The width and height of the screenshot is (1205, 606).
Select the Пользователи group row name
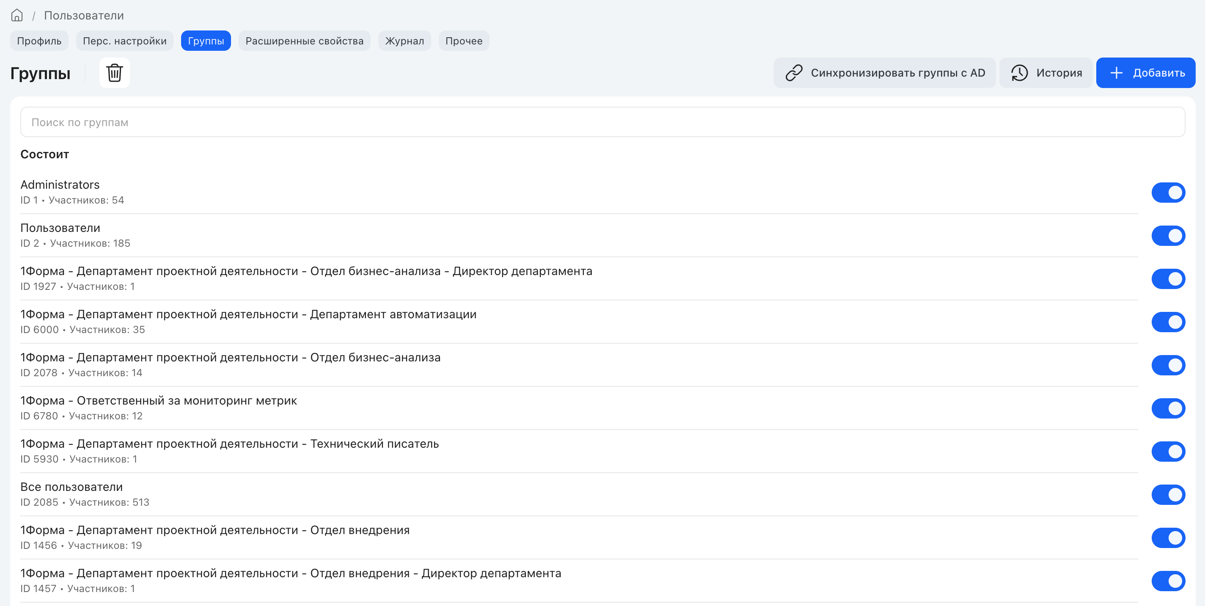tap(61, 228)
